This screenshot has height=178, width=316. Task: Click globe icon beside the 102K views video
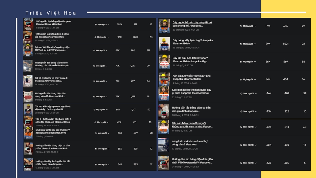(96, 24)
